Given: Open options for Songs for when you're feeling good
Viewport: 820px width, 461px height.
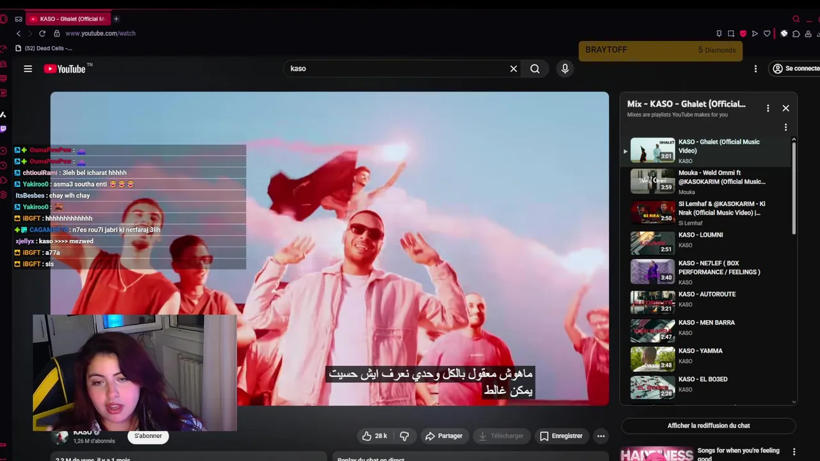Looking at the screenshot, I should (x=794, y=452).
